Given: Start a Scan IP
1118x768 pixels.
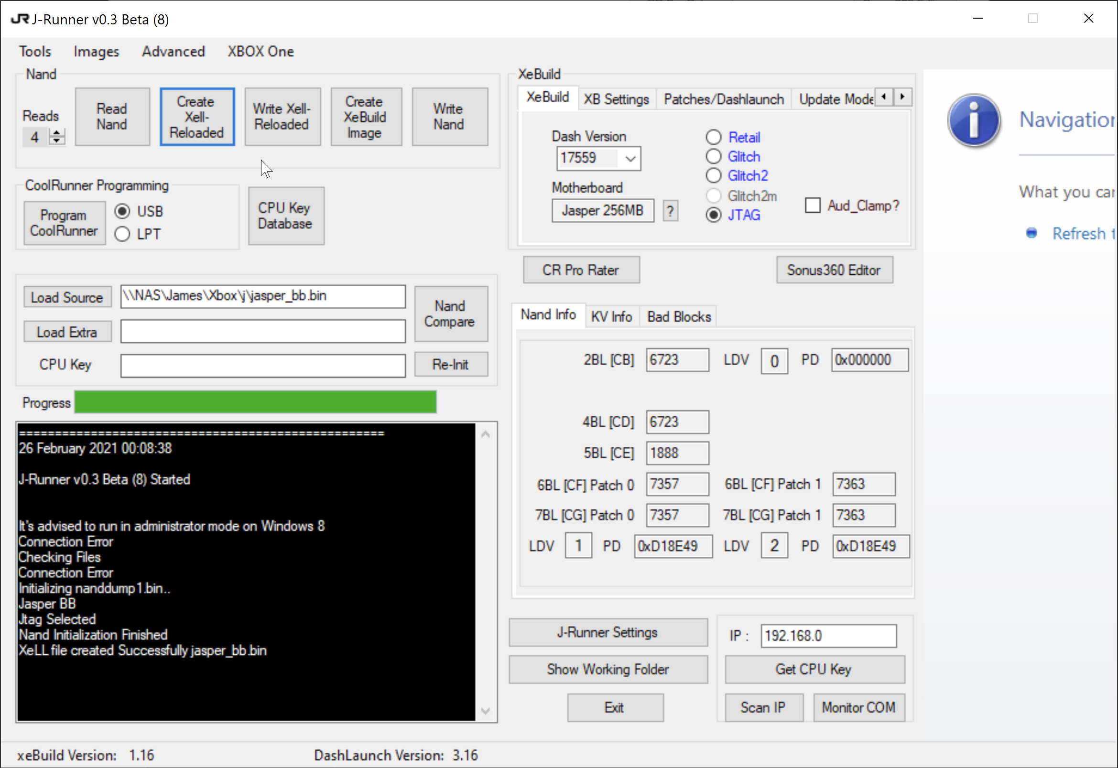Looking at the screenshot, I should 763,707.
